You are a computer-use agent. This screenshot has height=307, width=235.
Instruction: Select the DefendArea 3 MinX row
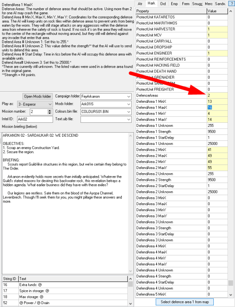point(181,198)
